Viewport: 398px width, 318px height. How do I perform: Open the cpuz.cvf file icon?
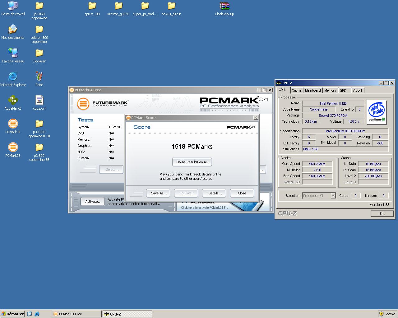(39, 103)
